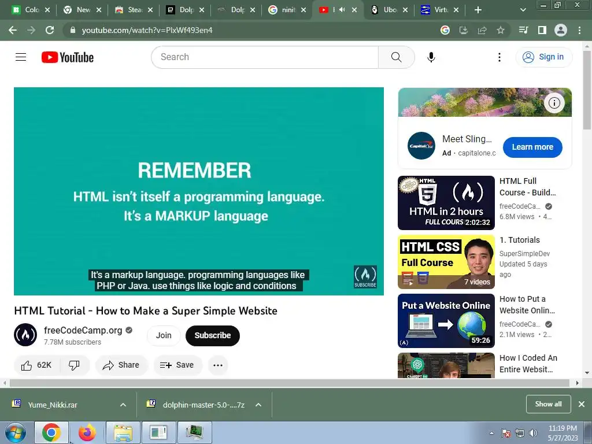Viewport: 592px width, 444px height.
Task: Open Yume_Nikki.rar downloaded file
Action: point(53,405)
